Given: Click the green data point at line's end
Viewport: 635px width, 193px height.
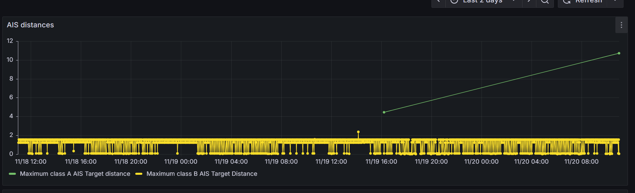Looking at the screenshot, I should [x=619, y=53].
